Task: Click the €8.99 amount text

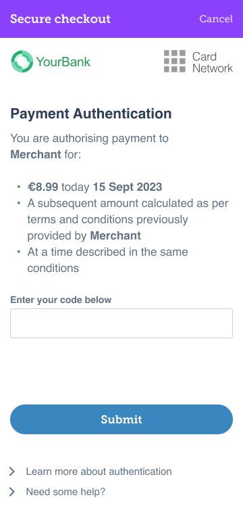Action: [x=43, y=187]
